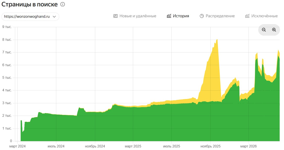Zoom out the chart with minus magnifier
Image resolution: width=284 pixels, height=150 pixels.
(x=264, y=30)
